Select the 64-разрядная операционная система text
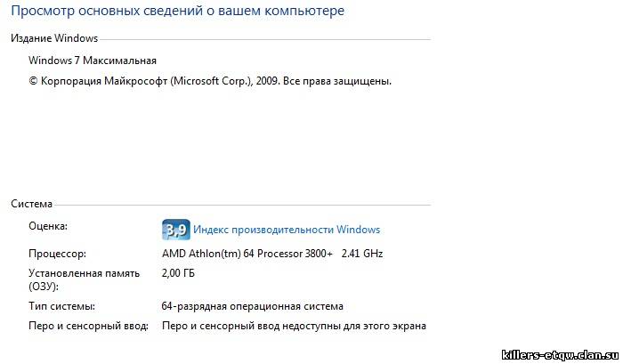Image resolution: width=623 pixels, height=364 pixels. click(252, 306)
